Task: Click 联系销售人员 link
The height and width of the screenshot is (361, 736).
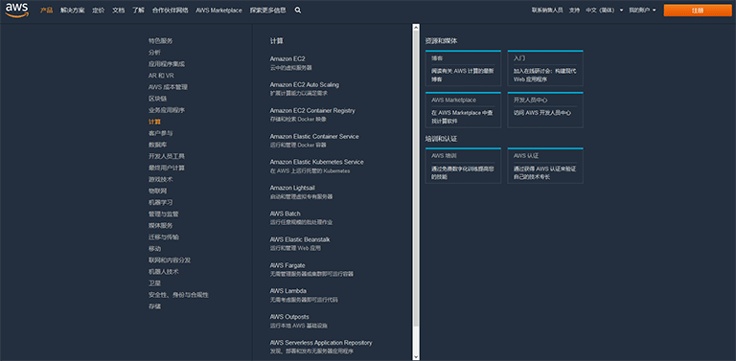Action: [547, 11]
